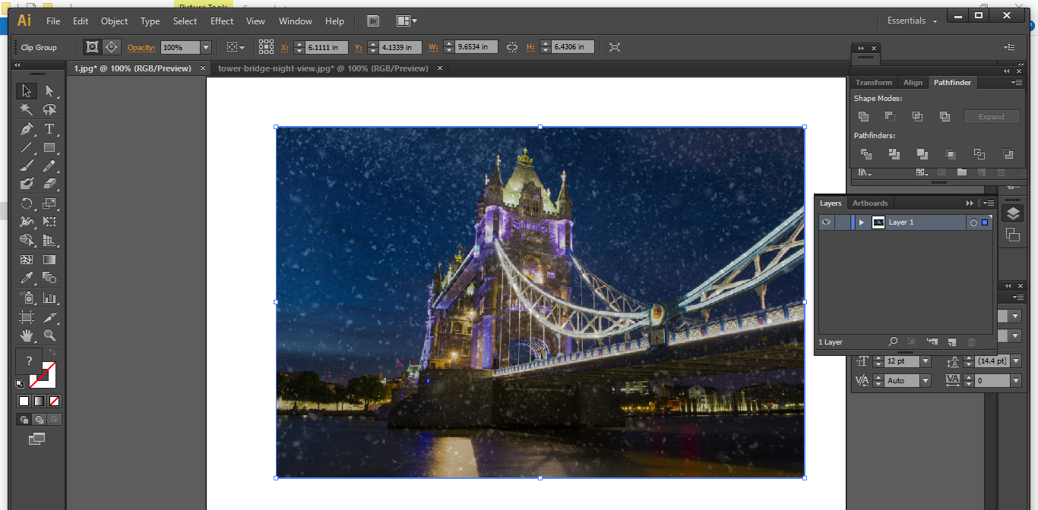Viewport: 1038px width, 510px height.
Task: Select the Hand tool
Action: pos(26,335)
